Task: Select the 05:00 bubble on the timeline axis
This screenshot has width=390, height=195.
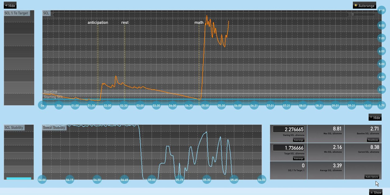Action: click(205, 105)
